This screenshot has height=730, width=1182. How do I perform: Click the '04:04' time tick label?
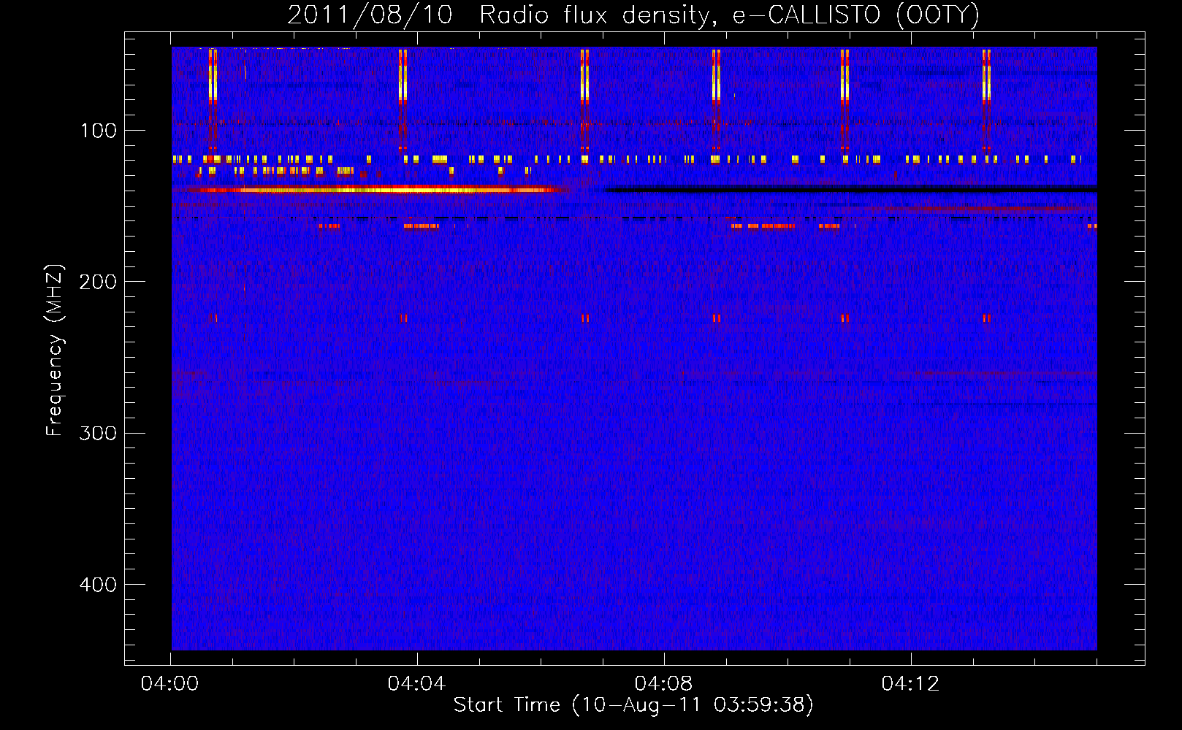416,683
